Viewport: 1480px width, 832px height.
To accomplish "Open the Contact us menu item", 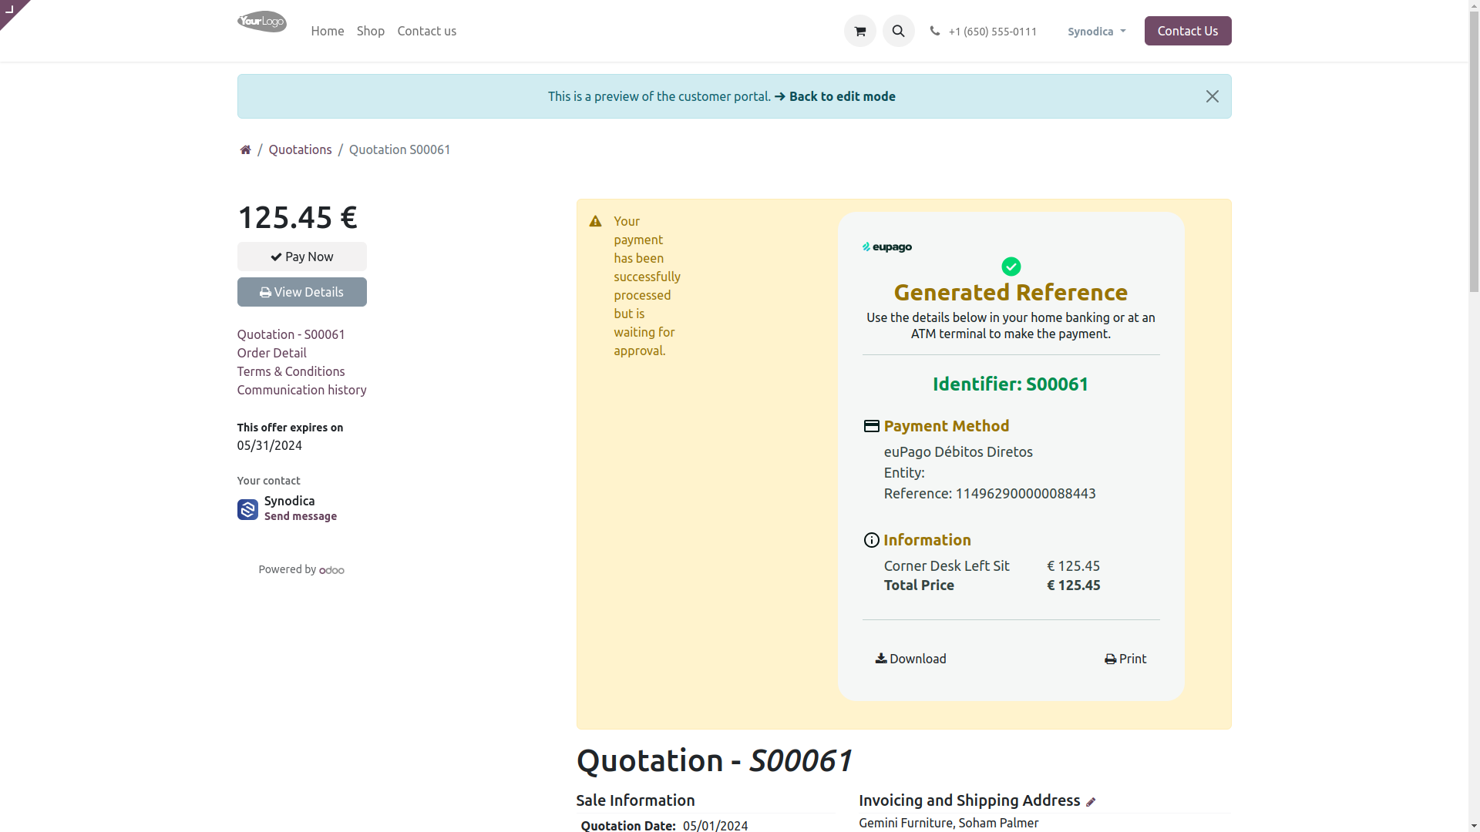I will pyautogui.click(x=427, y=31).
